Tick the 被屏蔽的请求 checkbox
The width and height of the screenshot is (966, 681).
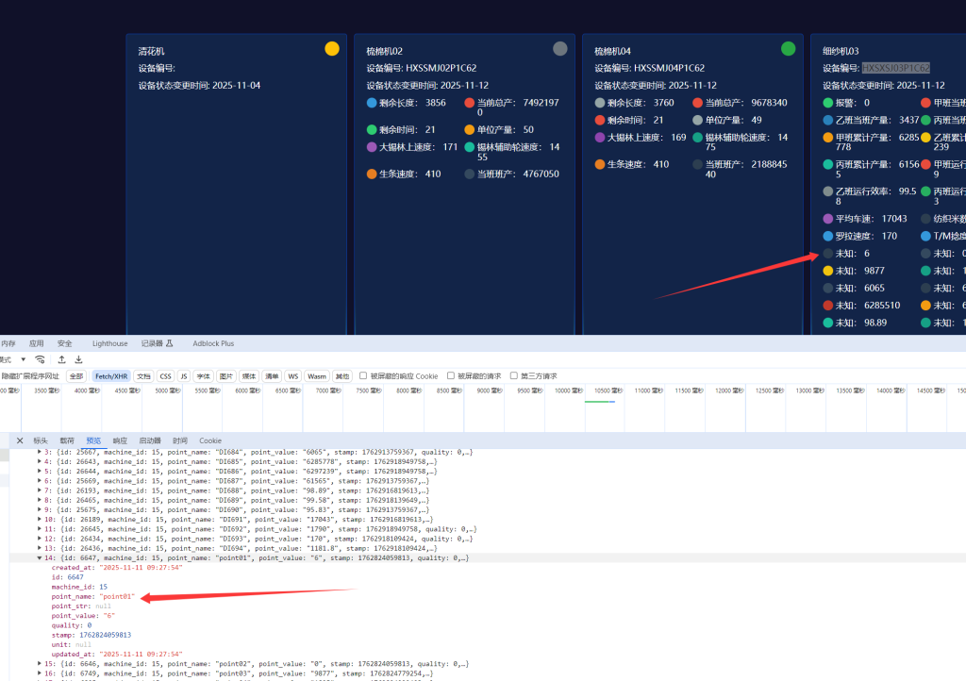pos(451,375)
